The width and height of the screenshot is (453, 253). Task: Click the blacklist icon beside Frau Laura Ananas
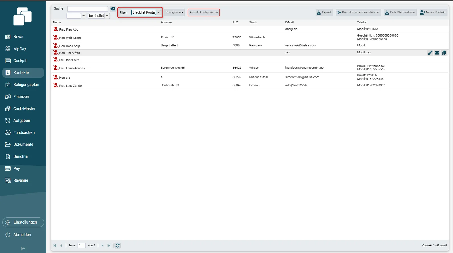(x=56, y=68)
